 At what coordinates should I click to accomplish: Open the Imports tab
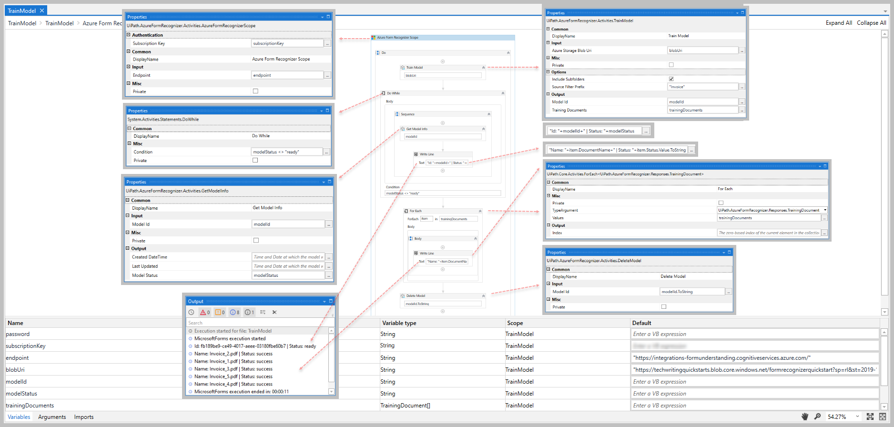[x=84, y=417]
